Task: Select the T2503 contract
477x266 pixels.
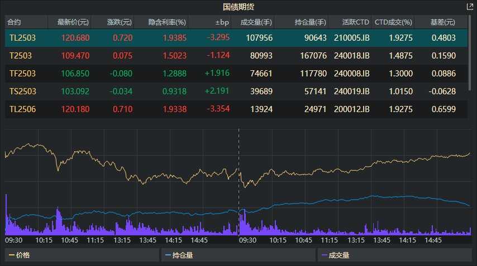Action: (20, 56)
